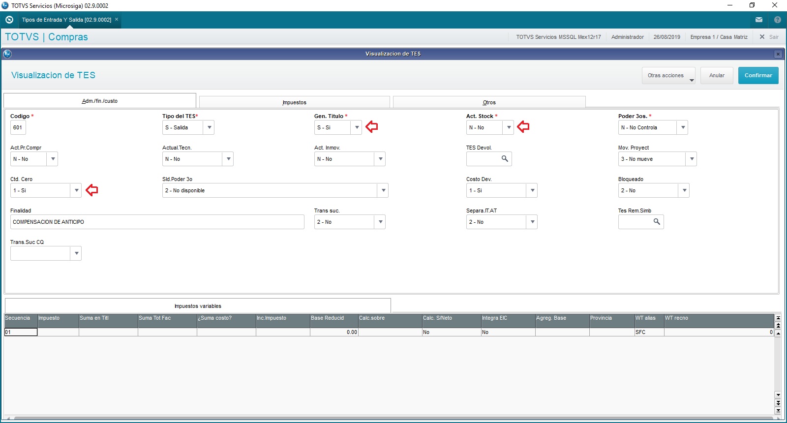Open the Otras acciones menu button

(x=668, y=75)
